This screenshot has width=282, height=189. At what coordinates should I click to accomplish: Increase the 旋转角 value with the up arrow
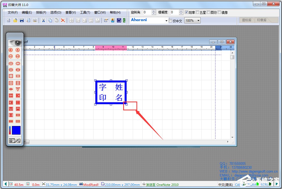(154, 11)
